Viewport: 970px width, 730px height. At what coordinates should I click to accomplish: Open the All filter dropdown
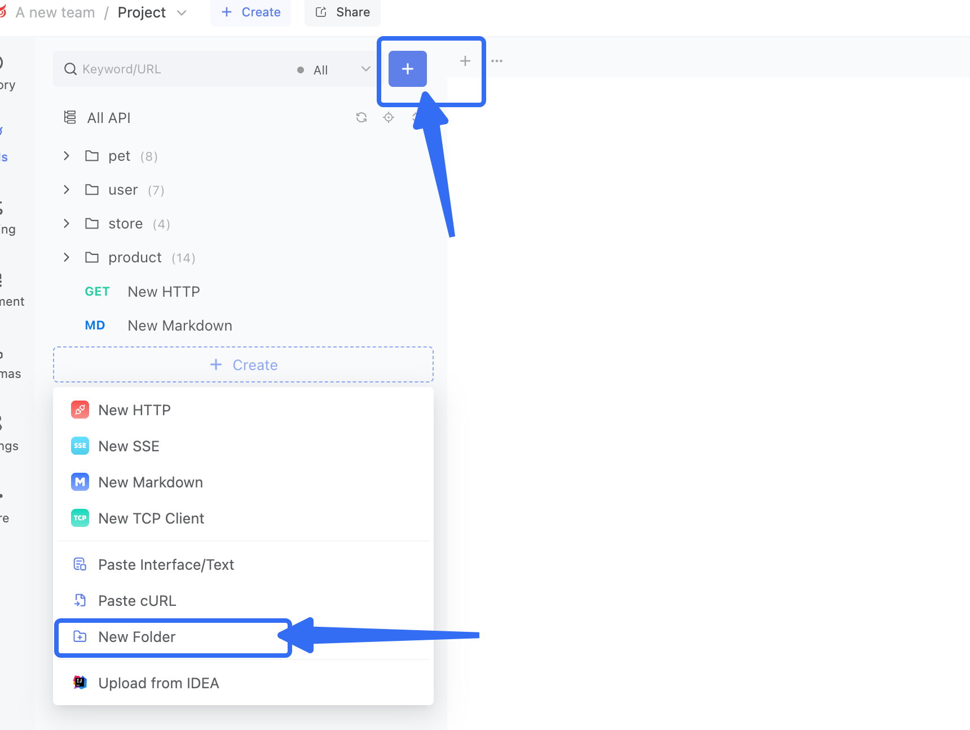click(334, 69)
